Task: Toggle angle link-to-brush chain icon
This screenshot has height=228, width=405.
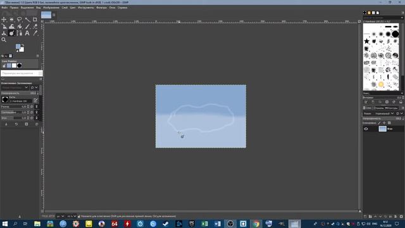Action: coord(37,118)
